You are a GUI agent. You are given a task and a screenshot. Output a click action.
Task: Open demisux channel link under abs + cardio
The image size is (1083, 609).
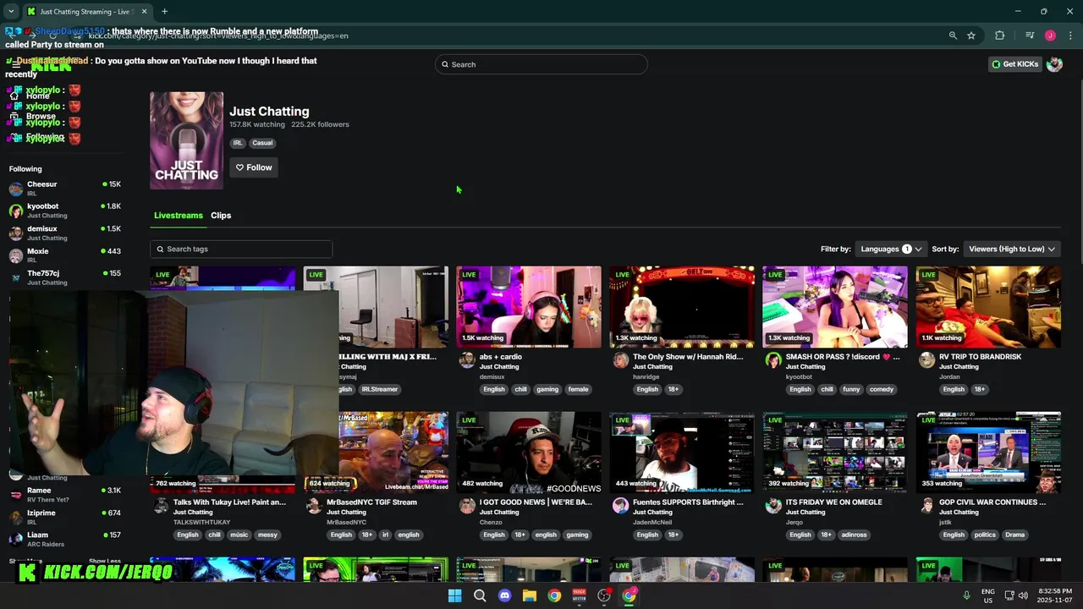pyautogui.click(x=492, y=377)
